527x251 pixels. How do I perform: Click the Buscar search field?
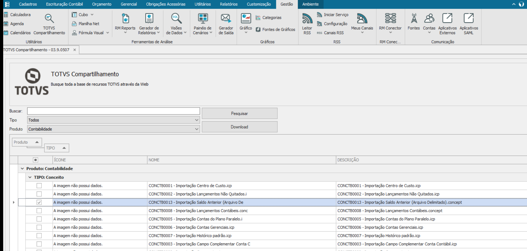coord(113,111)
